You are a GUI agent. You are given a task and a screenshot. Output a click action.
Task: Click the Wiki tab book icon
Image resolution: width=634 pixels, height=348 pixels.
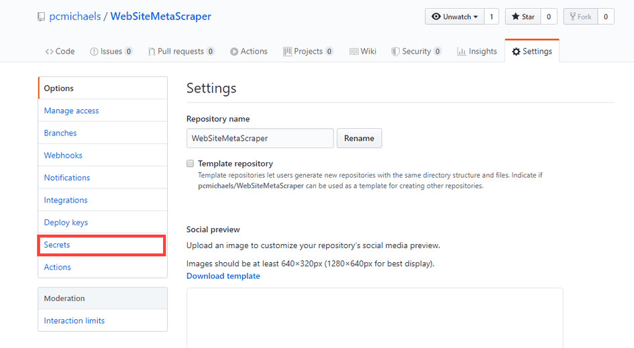point(354,52)
